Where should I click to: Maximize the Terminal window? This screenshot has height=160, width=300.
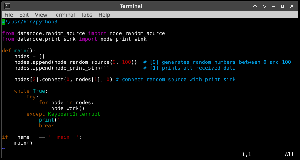click(x=283, y=6)
